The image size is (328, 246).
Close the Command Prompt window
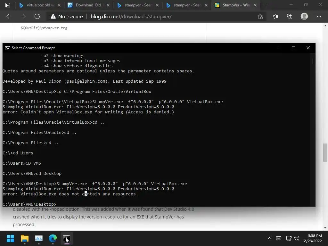[308, 48]
